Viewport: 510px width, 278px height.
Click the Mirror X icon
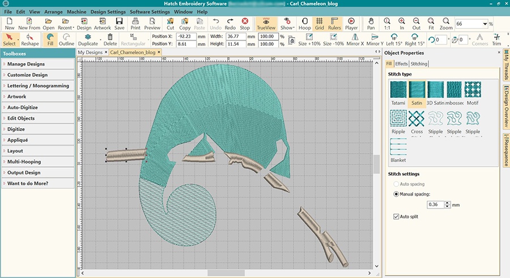click(x=355, y=40)
